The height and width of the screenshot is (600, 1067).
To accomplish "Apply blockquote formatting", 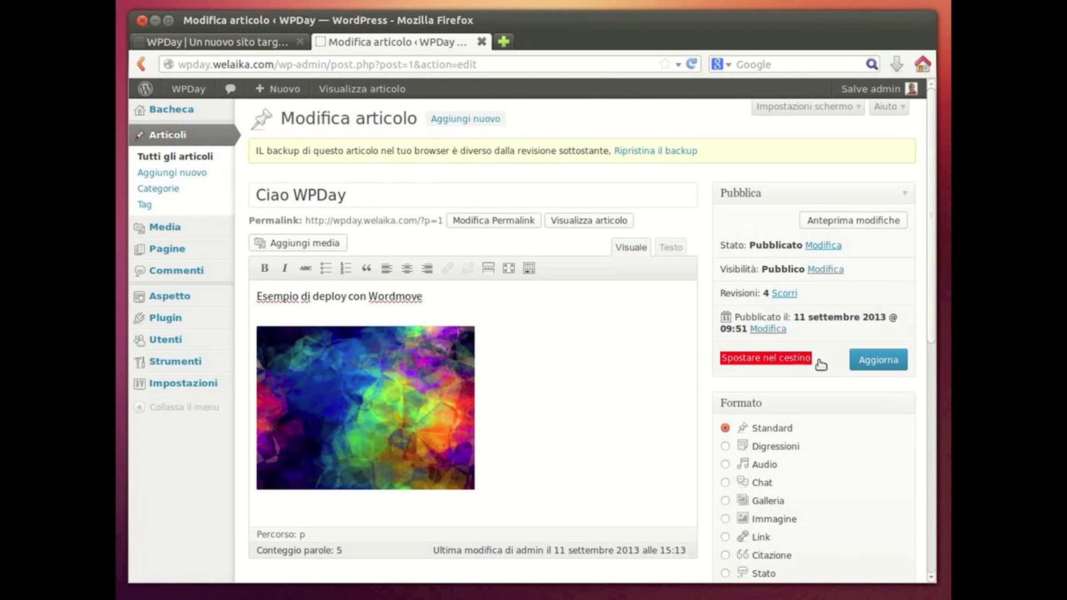I will 366,268.
